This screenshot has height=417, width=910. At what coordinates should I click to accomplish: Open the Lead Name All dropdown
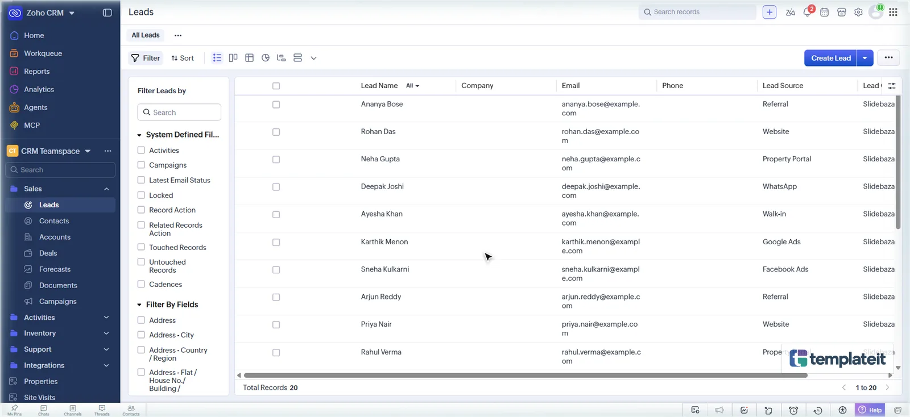click(x=412, y=86)
